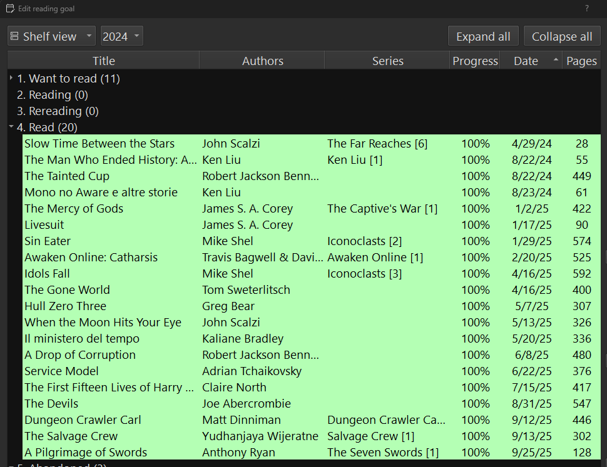
Task: Click the date '8/23/24'
Action: coord(531,192)
